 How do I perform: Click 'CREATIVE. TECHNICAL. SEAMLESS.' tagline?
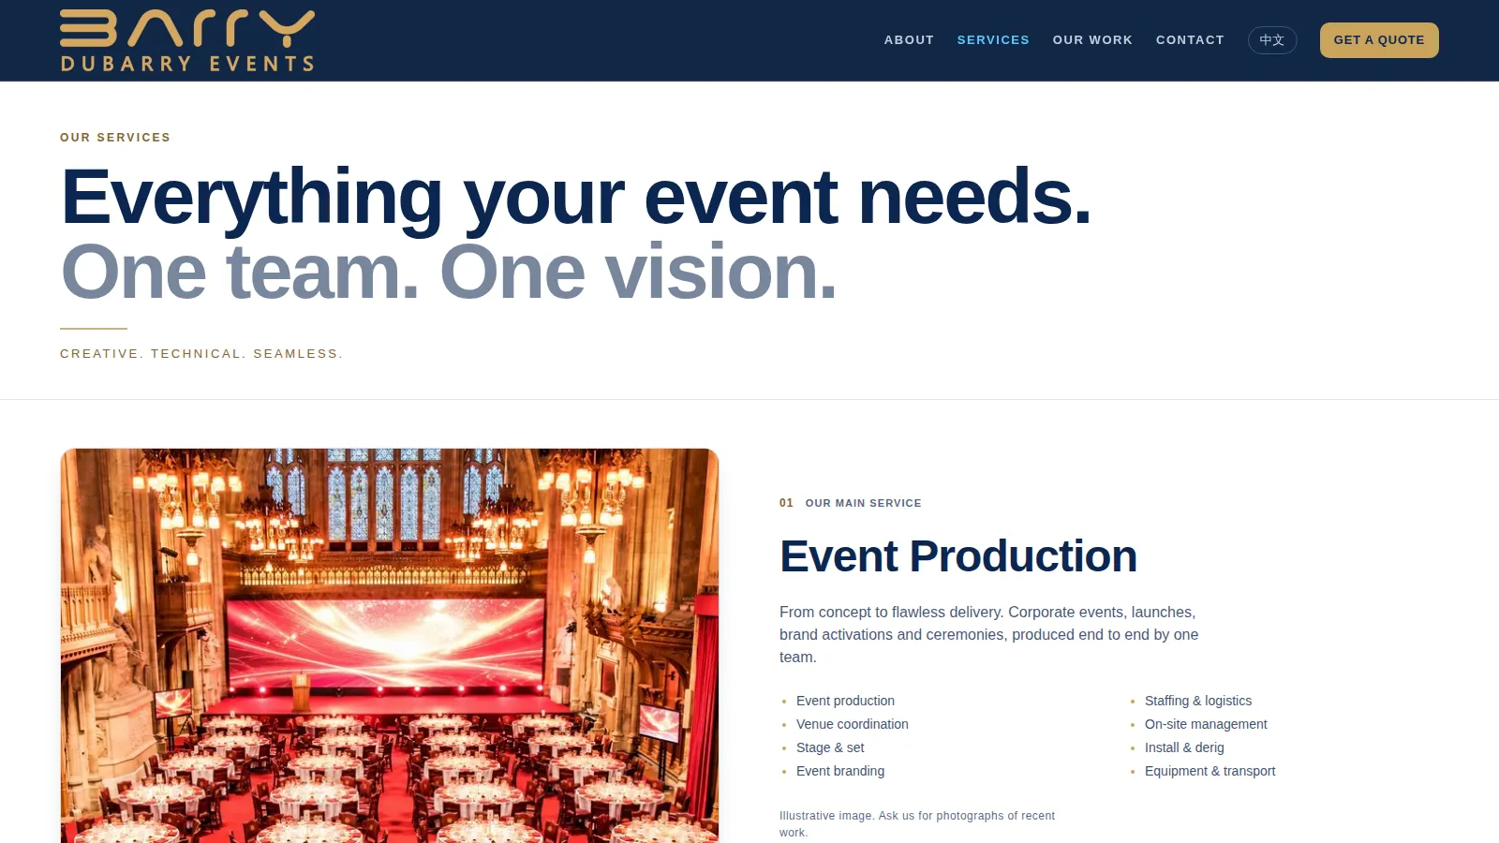pyautogui.click(x=201, y=354)
